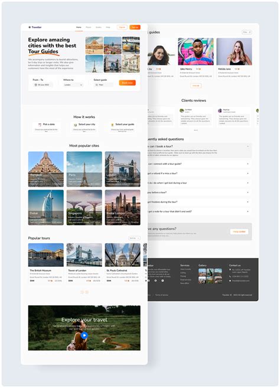The width and height of the screenshot is (280, 388).
Task: Click the 'Clients reviews' heading
Action: (x=194, y=100)
